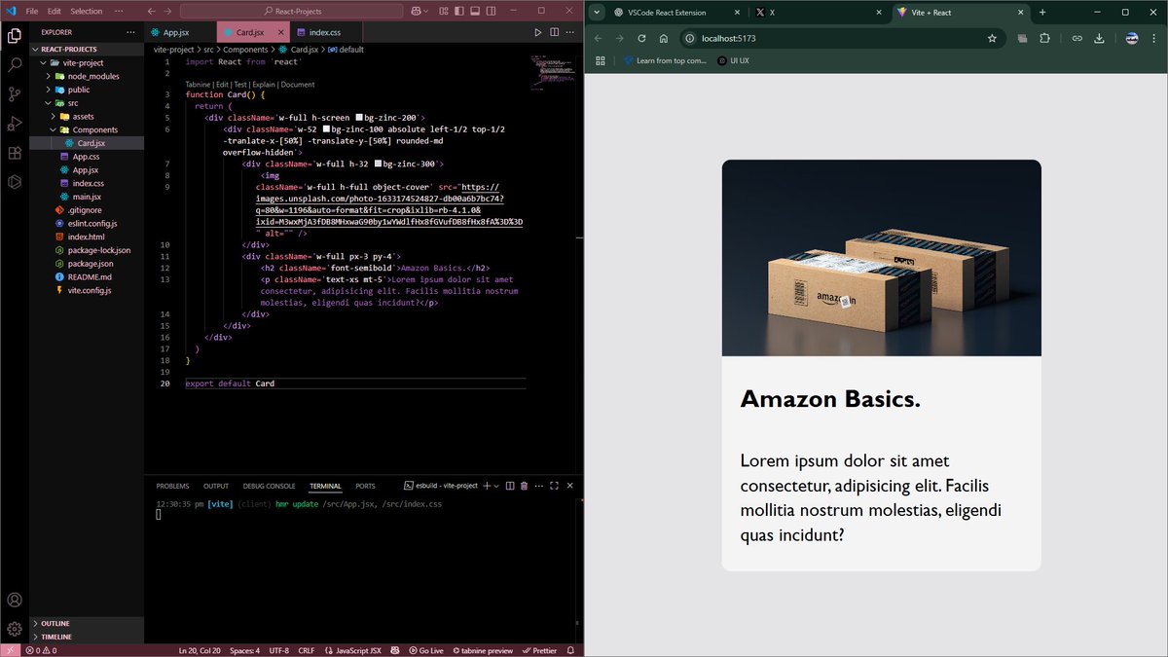This screenshot has height=657, width=1168.
Task: Open the notifications bell in the status bar
Action: 570,650
